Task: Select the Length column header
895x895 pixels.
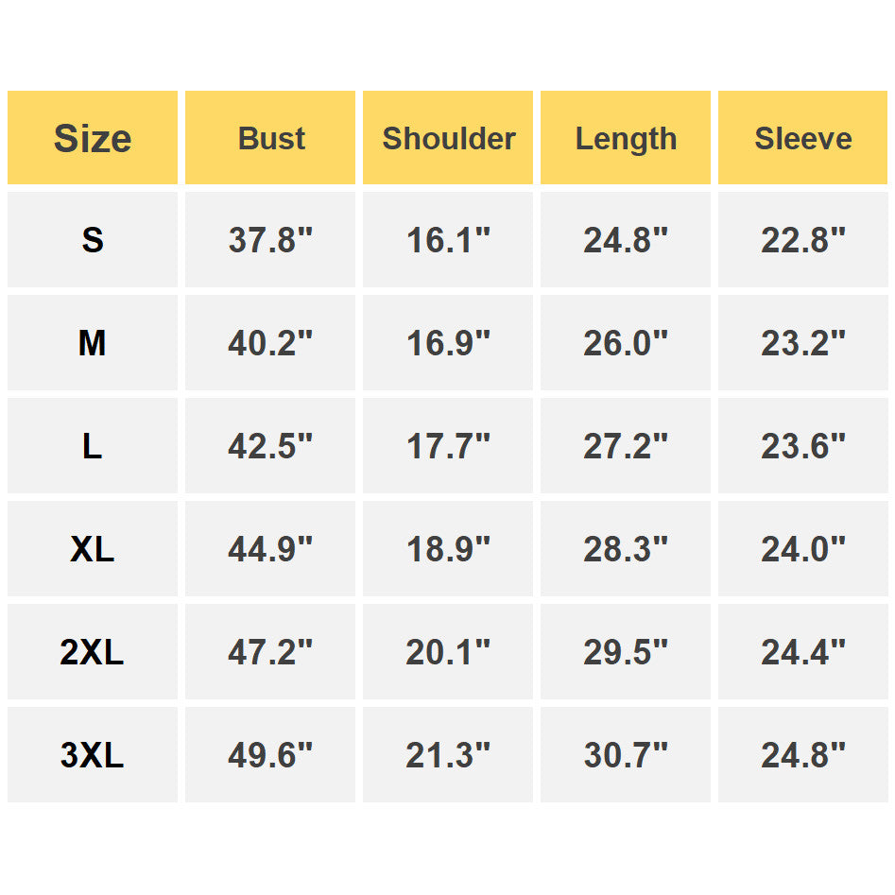Action: pos(626,138)
